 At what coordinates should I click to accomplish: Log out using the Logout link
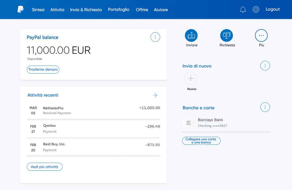(x=273, y=9)
